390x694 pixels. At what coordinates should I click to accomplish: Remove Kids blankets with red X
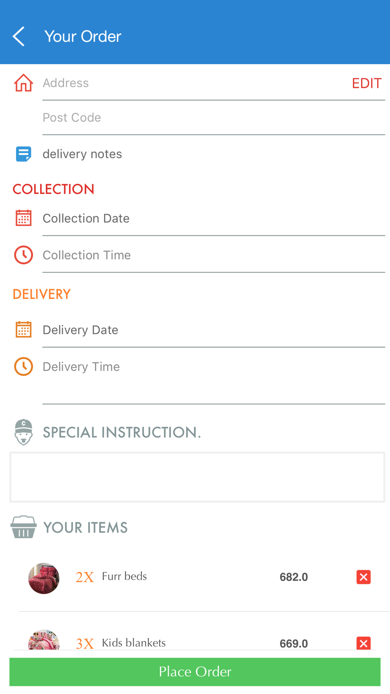click(x=363, y=643)
